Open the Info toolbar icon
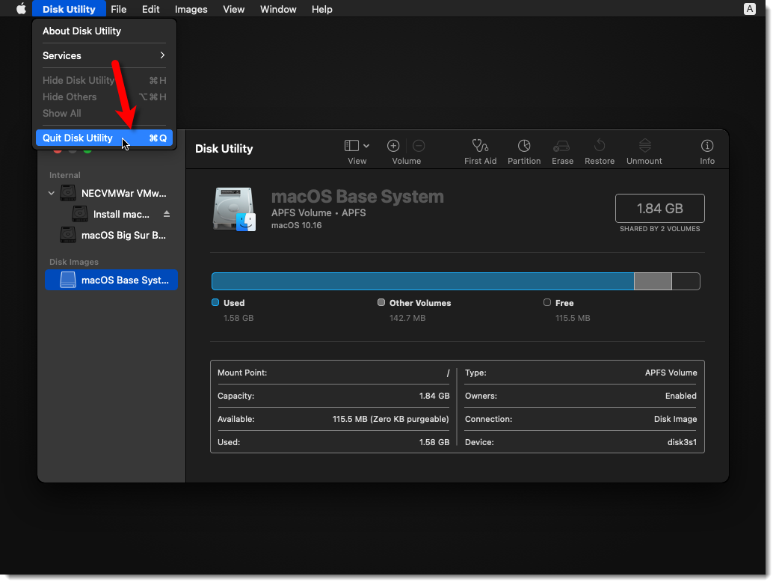776x585 pixels. click(x=707, y=146)
